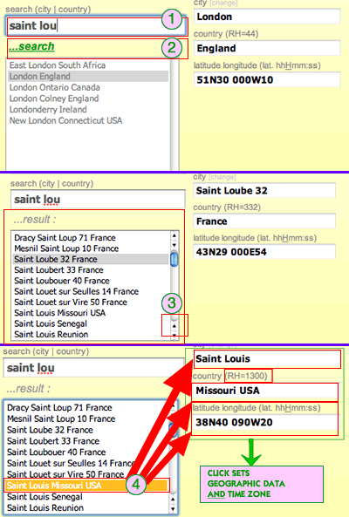Select orange-highlighted 'Saint Louis Missouri USA' row
The width and height of the screenshot is (349, 517).
86,486
